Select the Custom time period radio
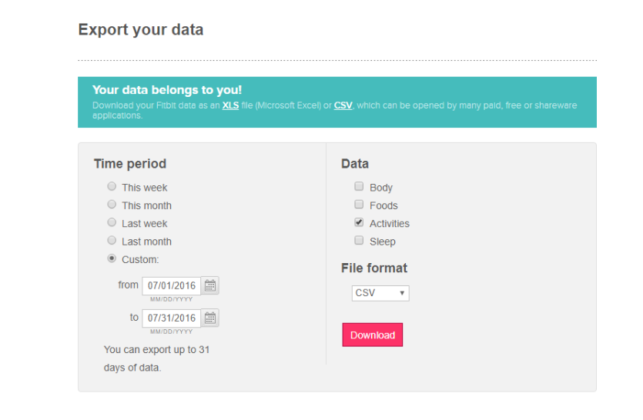This screenshot has height=420, width=643. pyautogui.click(x=112, y=258)
